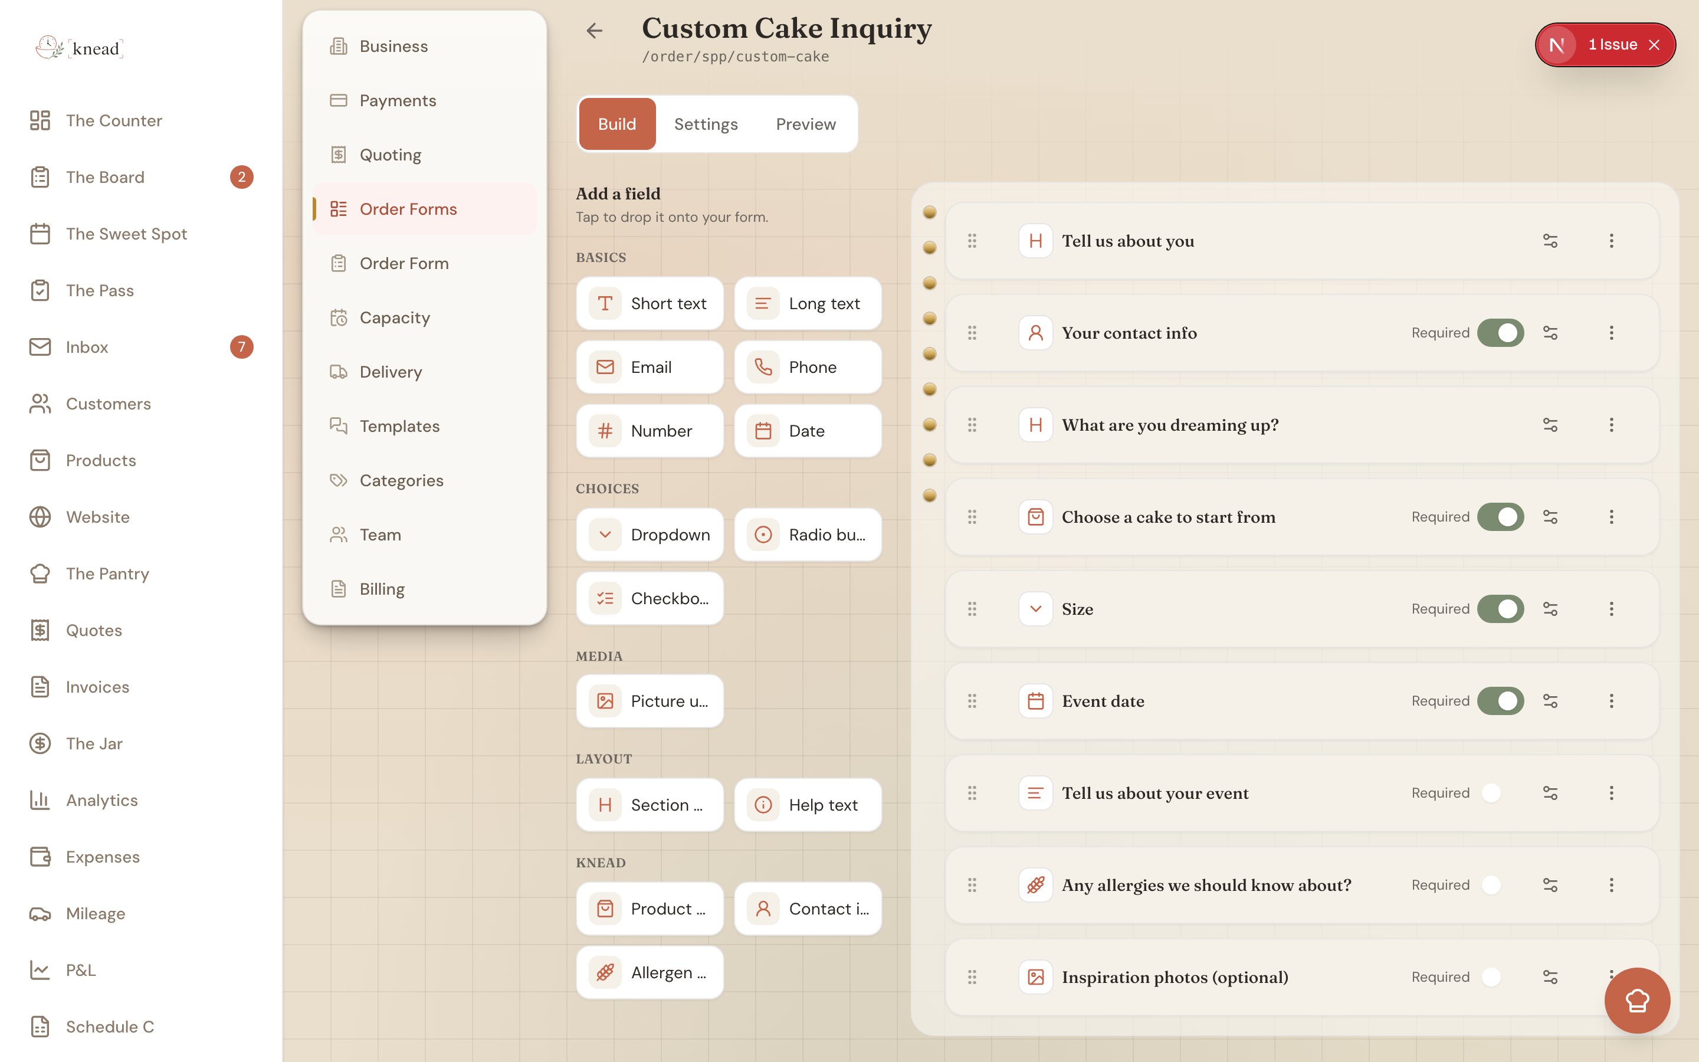Screen dimensions: 1699x1062
Task: Add a Section heading block
Action: (x=650, y=805)
